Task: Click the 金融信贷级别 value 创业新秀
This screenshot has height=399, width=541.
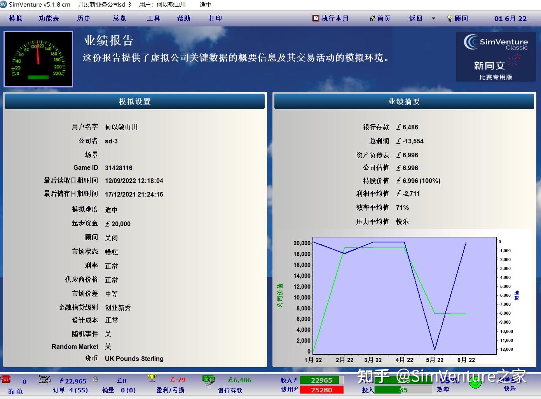Action: pyautogui.click(x=118, y=308)
